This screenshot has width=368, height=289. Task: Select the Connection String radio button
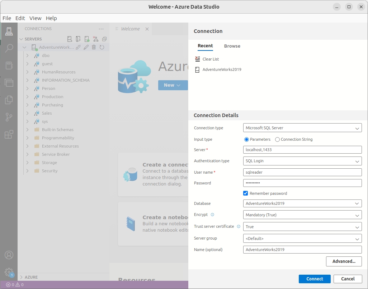click(277, 139)
